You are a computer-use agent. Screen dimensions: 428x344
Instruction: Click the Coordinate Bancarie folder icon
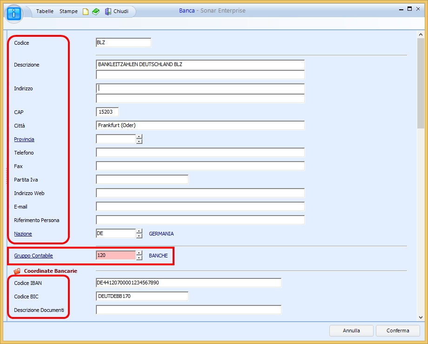point(17,271)
